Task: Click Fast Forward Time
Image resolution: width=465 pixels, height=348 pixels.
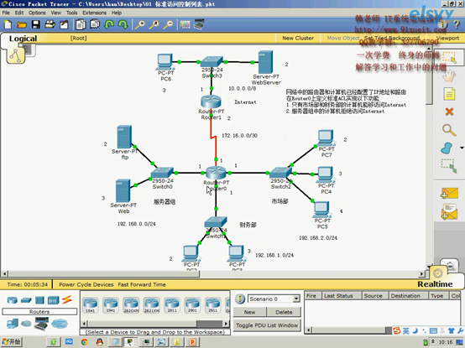Action: (142, 284)
